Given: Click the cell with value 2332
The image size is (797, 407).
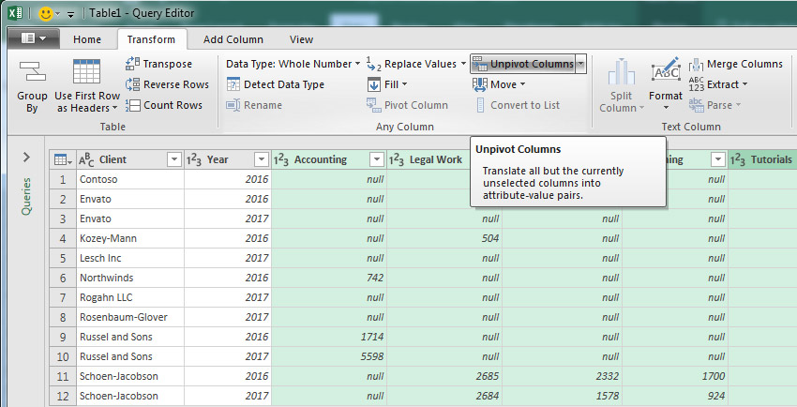Looking at the screenshot, I should click(x=563, y=376).
